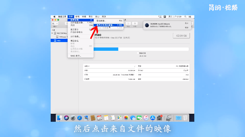245x137 pixels.
Task: Open Notes from the Dock
Action: (x=106, y=118)
